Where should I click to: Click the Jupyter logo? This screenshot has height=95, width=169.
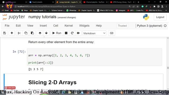pyautogui.click(x=14, y=17)
